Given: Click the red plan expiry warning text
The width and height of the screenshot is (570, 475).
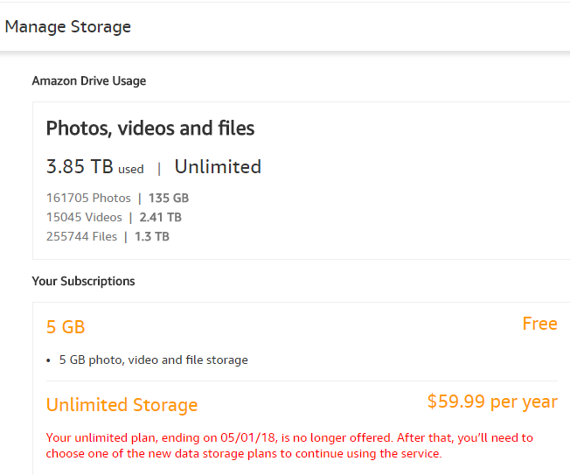Looking at the screenshot, I should coord(288,445).
